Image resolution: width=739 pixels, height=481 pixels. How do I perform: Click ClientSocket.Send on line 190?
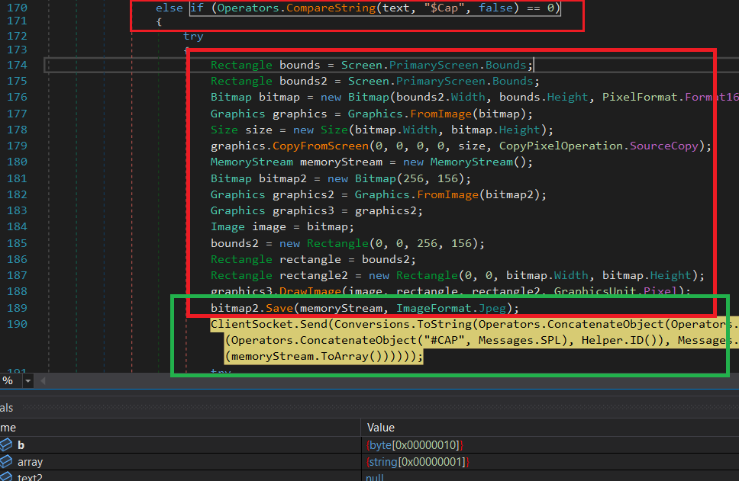[x=269, y=324]
